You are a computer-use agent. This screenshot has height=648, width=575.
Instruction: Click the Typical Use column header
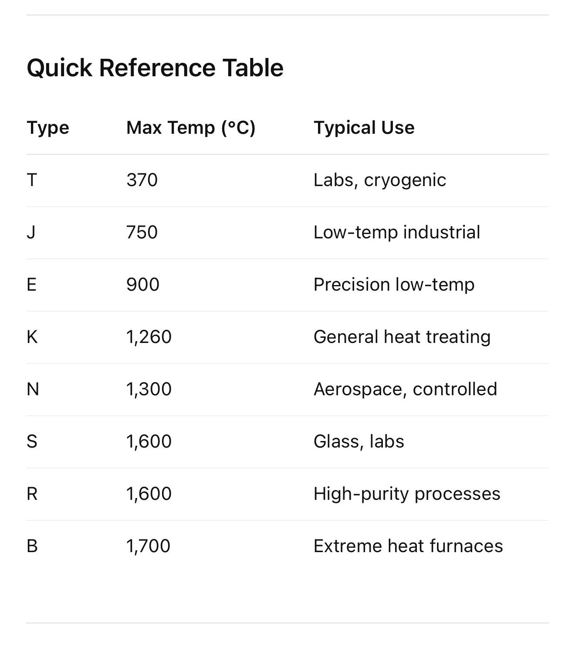pos(364,128)
